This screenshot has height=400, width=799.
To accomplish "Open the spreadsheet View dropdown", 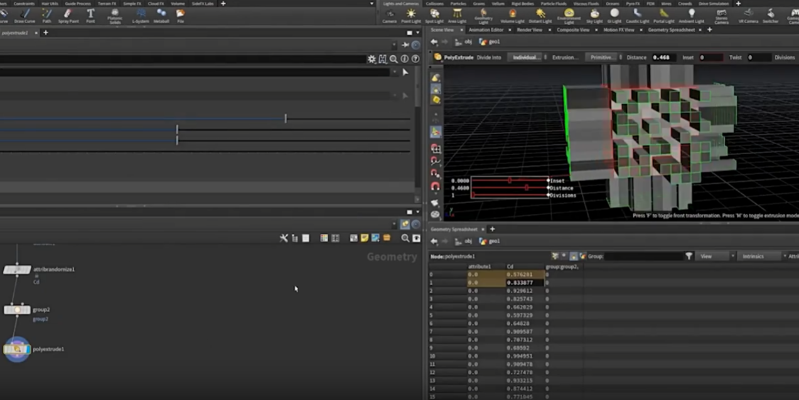I will click(x=715, y=256).
